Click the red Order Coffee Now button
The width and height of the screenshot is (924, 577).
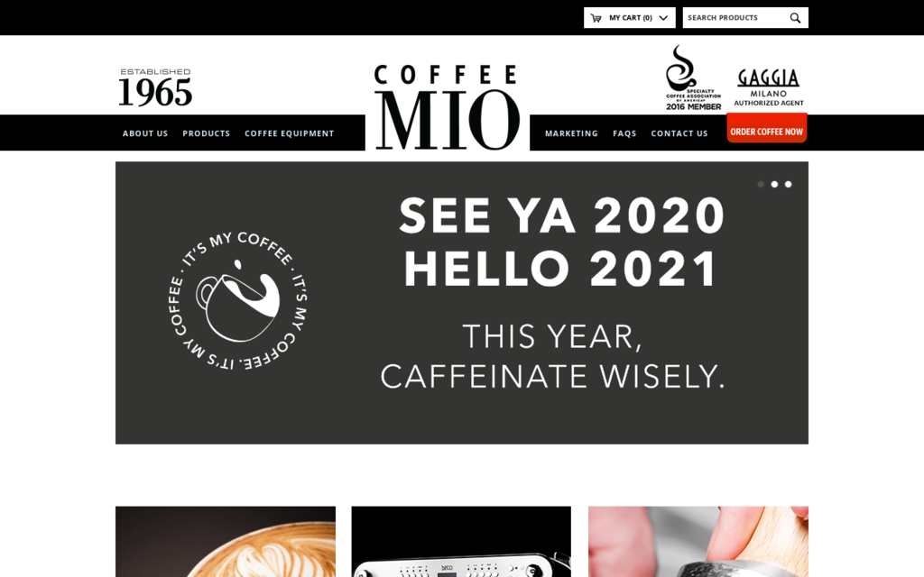tap(767, 128)
